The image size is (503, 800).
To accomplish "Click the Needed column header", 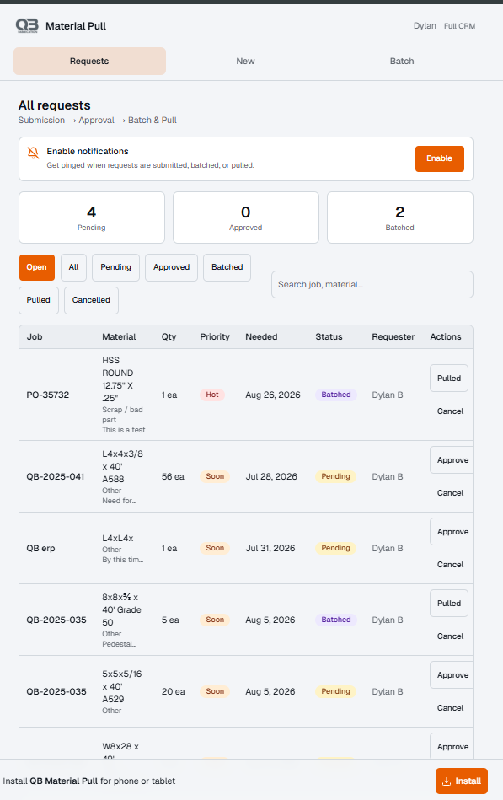I will pos(261,336).
